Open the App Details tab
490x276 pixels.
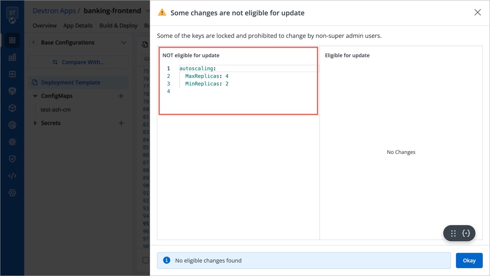(78, 25)
